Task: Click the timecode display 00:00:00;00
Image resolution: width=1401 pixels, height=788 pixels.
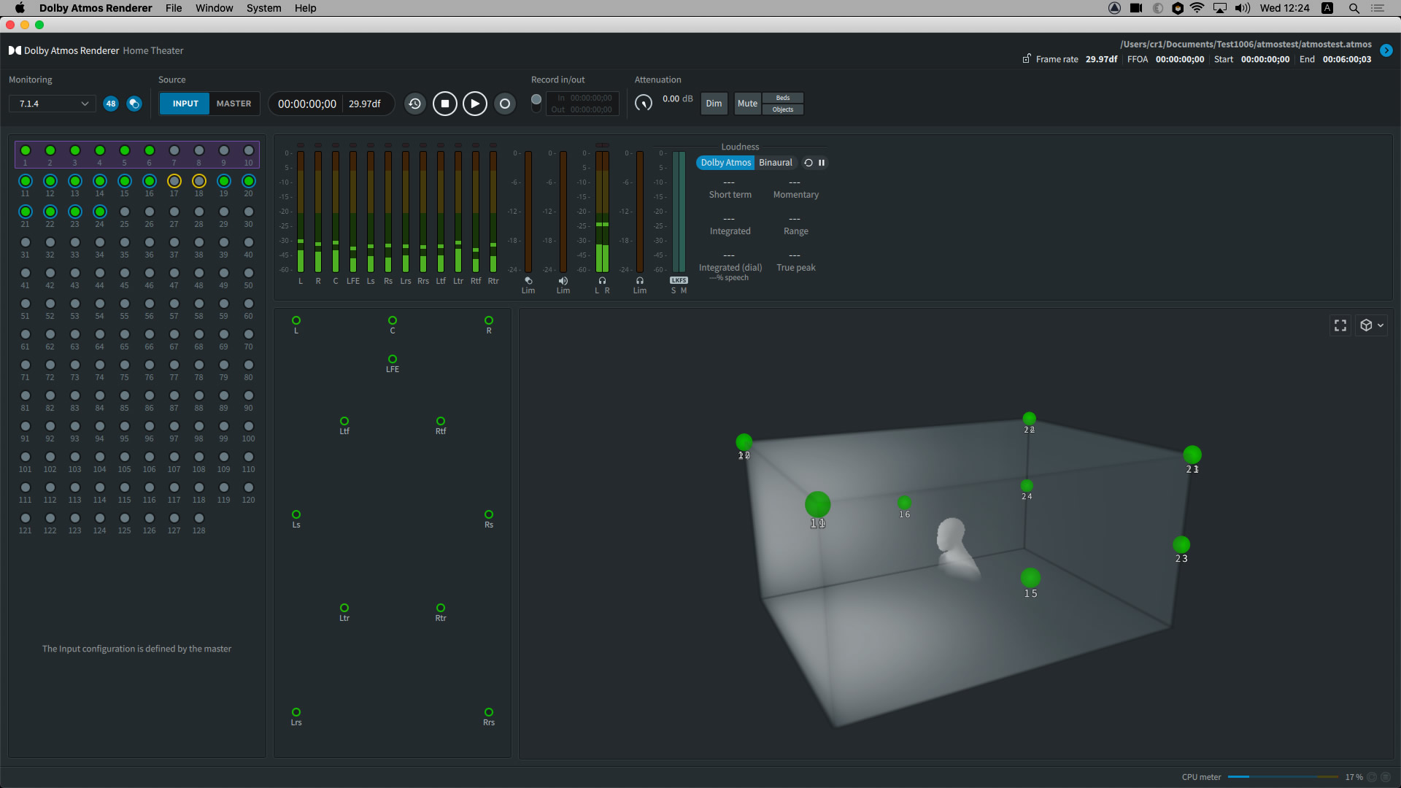Action: [307, 104]
